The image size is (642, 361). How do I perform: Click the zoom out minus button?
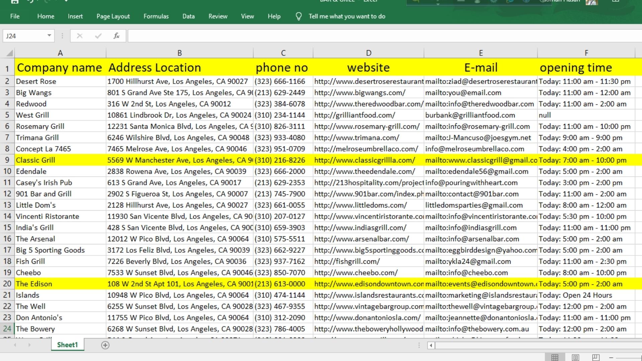[611, 357]
